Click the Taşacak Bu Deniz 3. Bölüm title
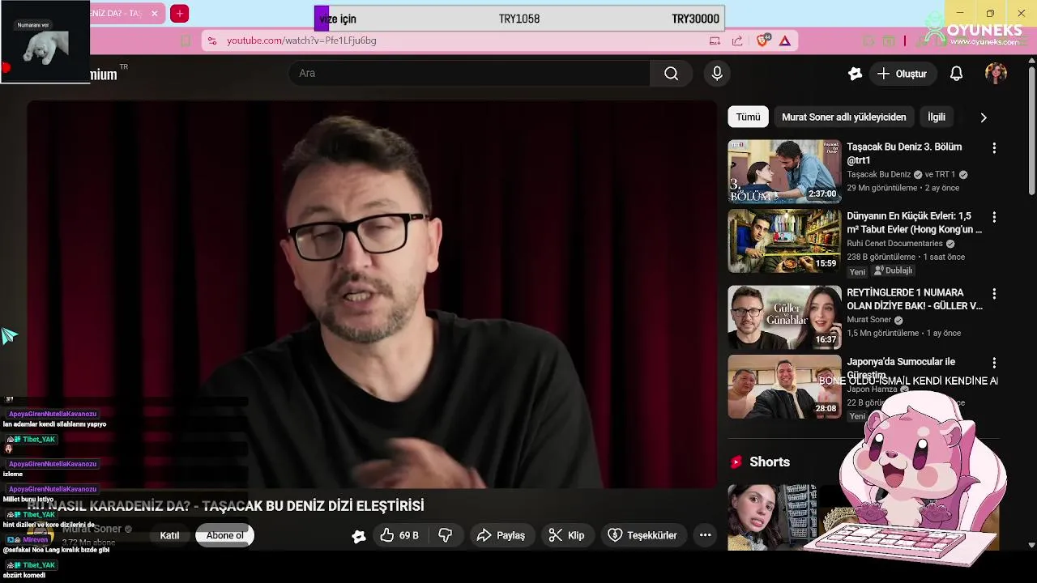This screenshot has height=583, width=1037. [x=904, y=153]
